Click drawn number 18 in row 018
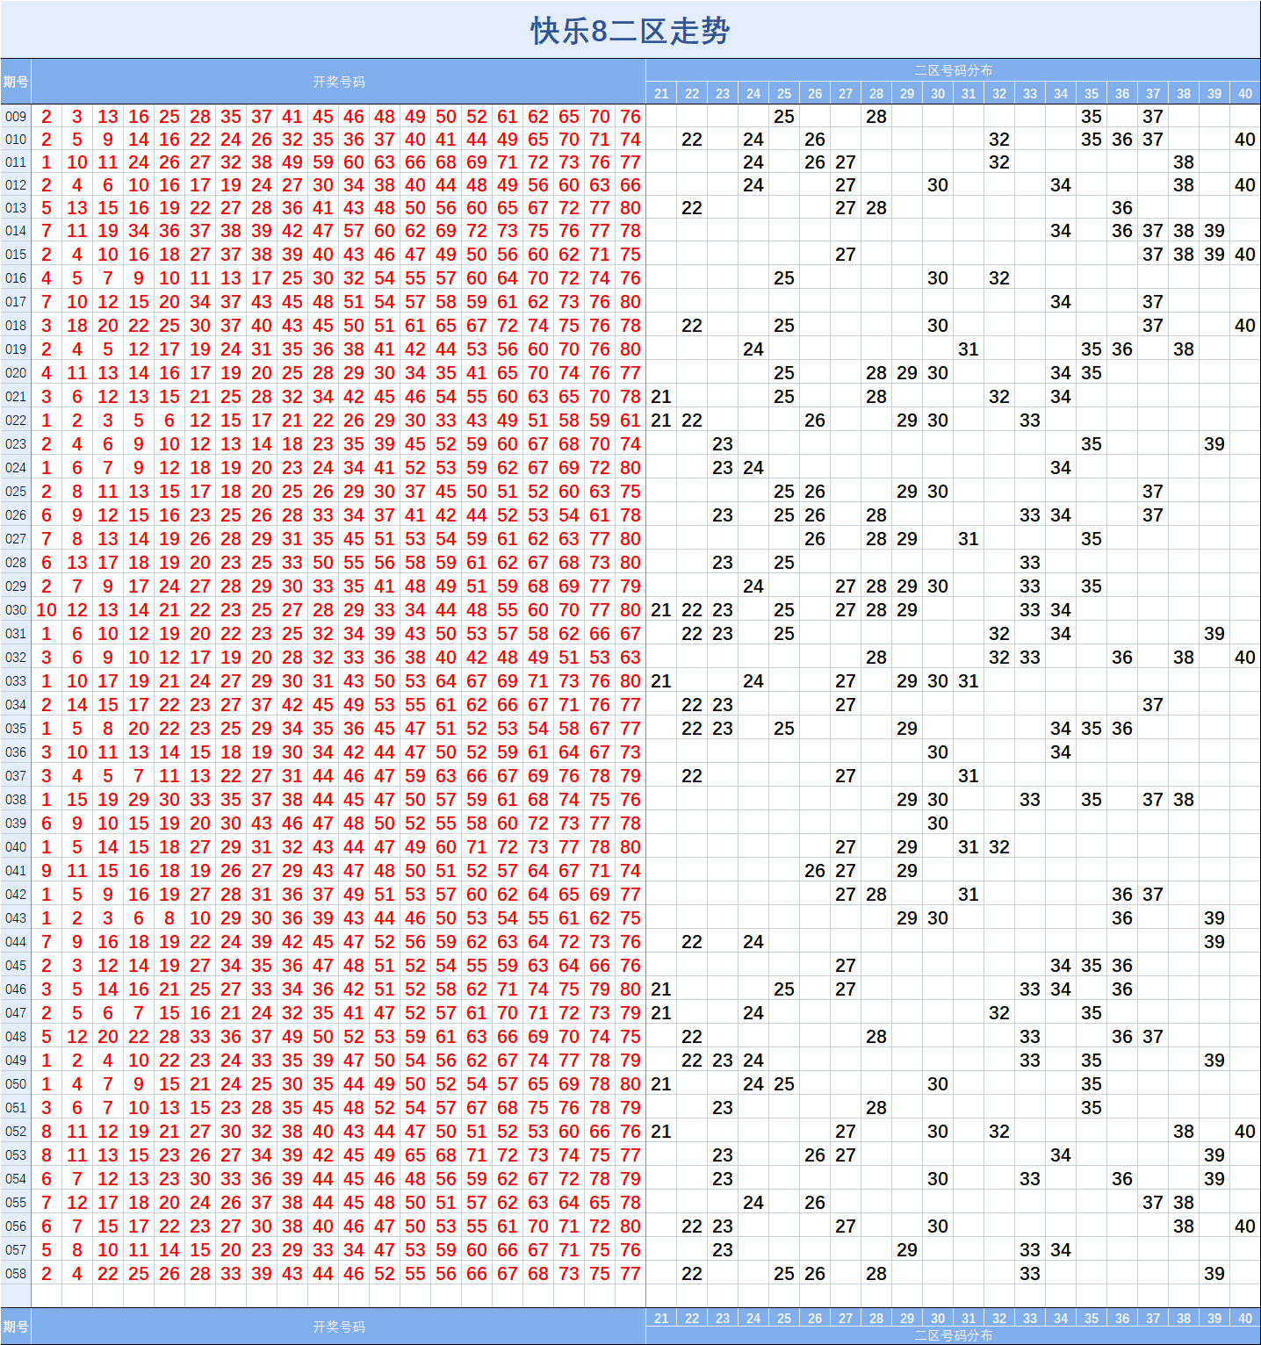This screenshot has height=1345, width=1261. point(77,326)
